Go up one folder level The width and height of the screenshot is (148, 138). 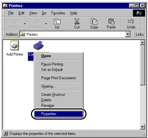point(57,24)
